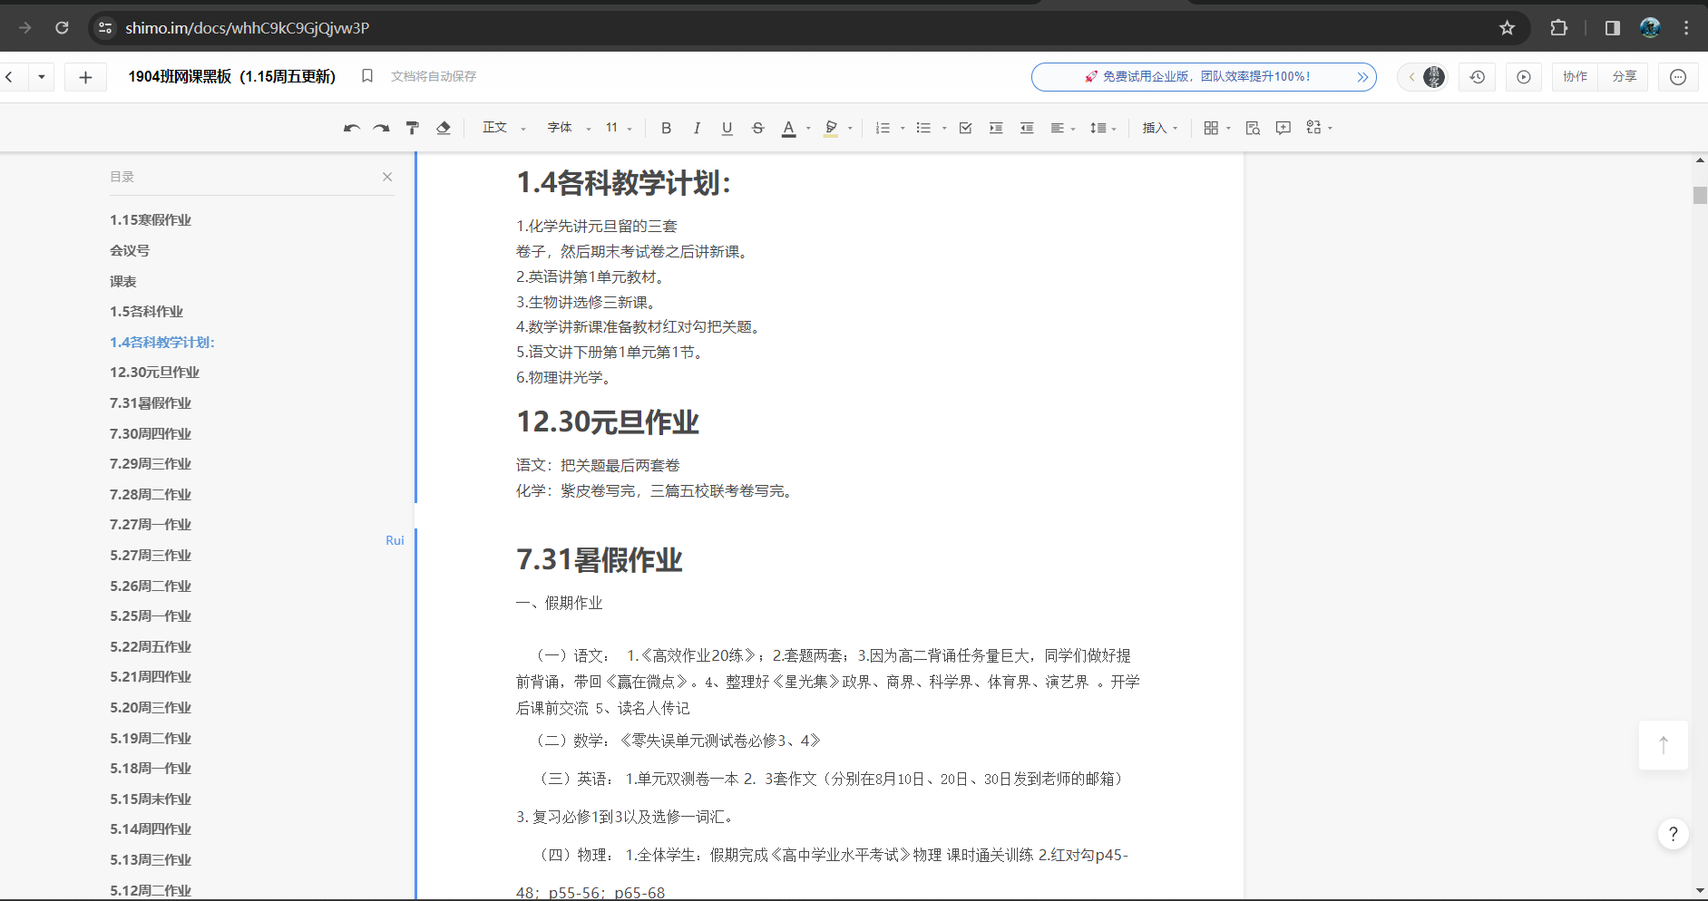This screenshot has height=901, width=1708.
Task: Click the 分享 share button
Action: click(x=1624, y=77)
